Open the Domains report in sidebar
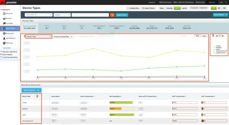The image size is (229, 125). coord(8,19)
